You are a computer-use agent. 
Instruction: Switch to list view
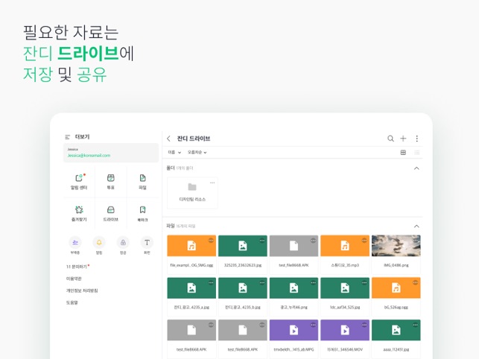(416, 153)
